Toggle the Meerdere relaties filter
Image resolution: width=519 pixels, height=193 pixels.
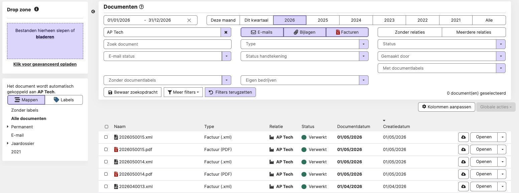pyautogui.click(x=474, y=32)
